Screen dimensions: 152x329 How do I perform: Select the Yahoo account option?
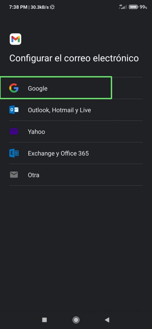click(76, 131)
